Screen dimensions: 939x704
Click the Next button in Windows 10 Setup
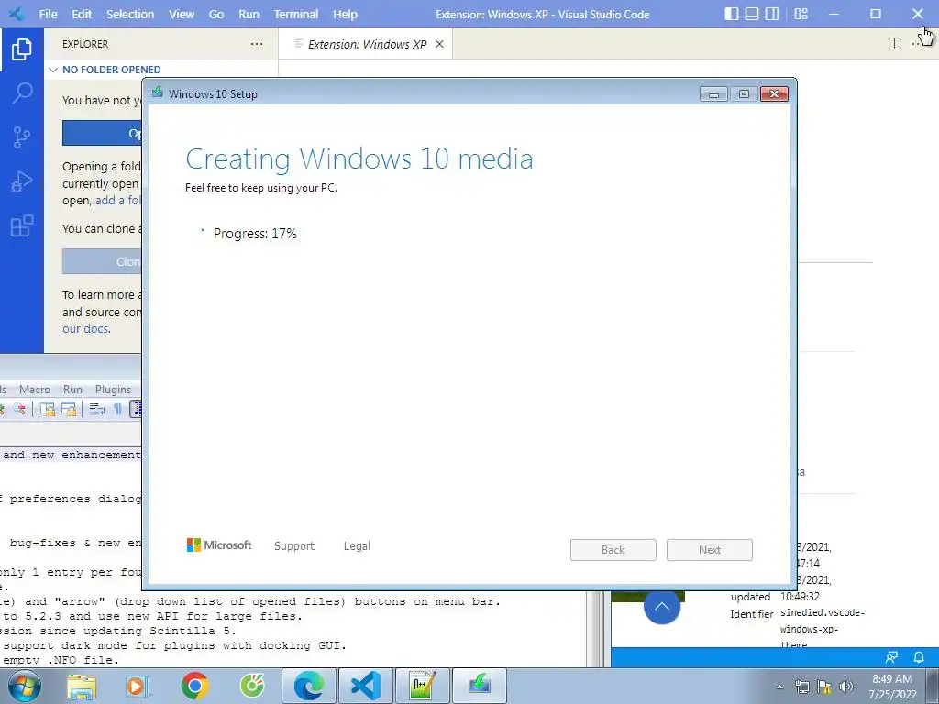[710, 550]
